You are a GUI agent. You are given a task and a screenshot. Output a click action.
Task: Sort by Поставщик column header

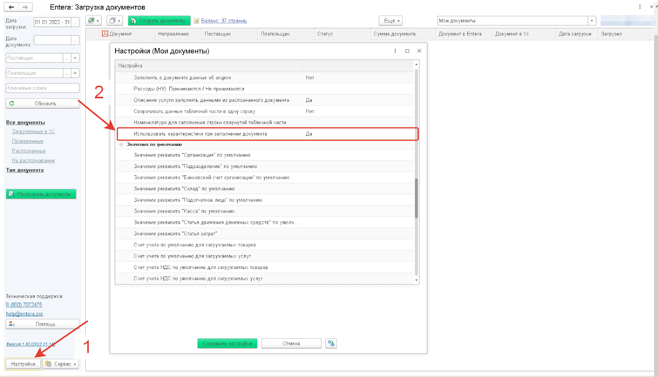(x=229, y=34)
